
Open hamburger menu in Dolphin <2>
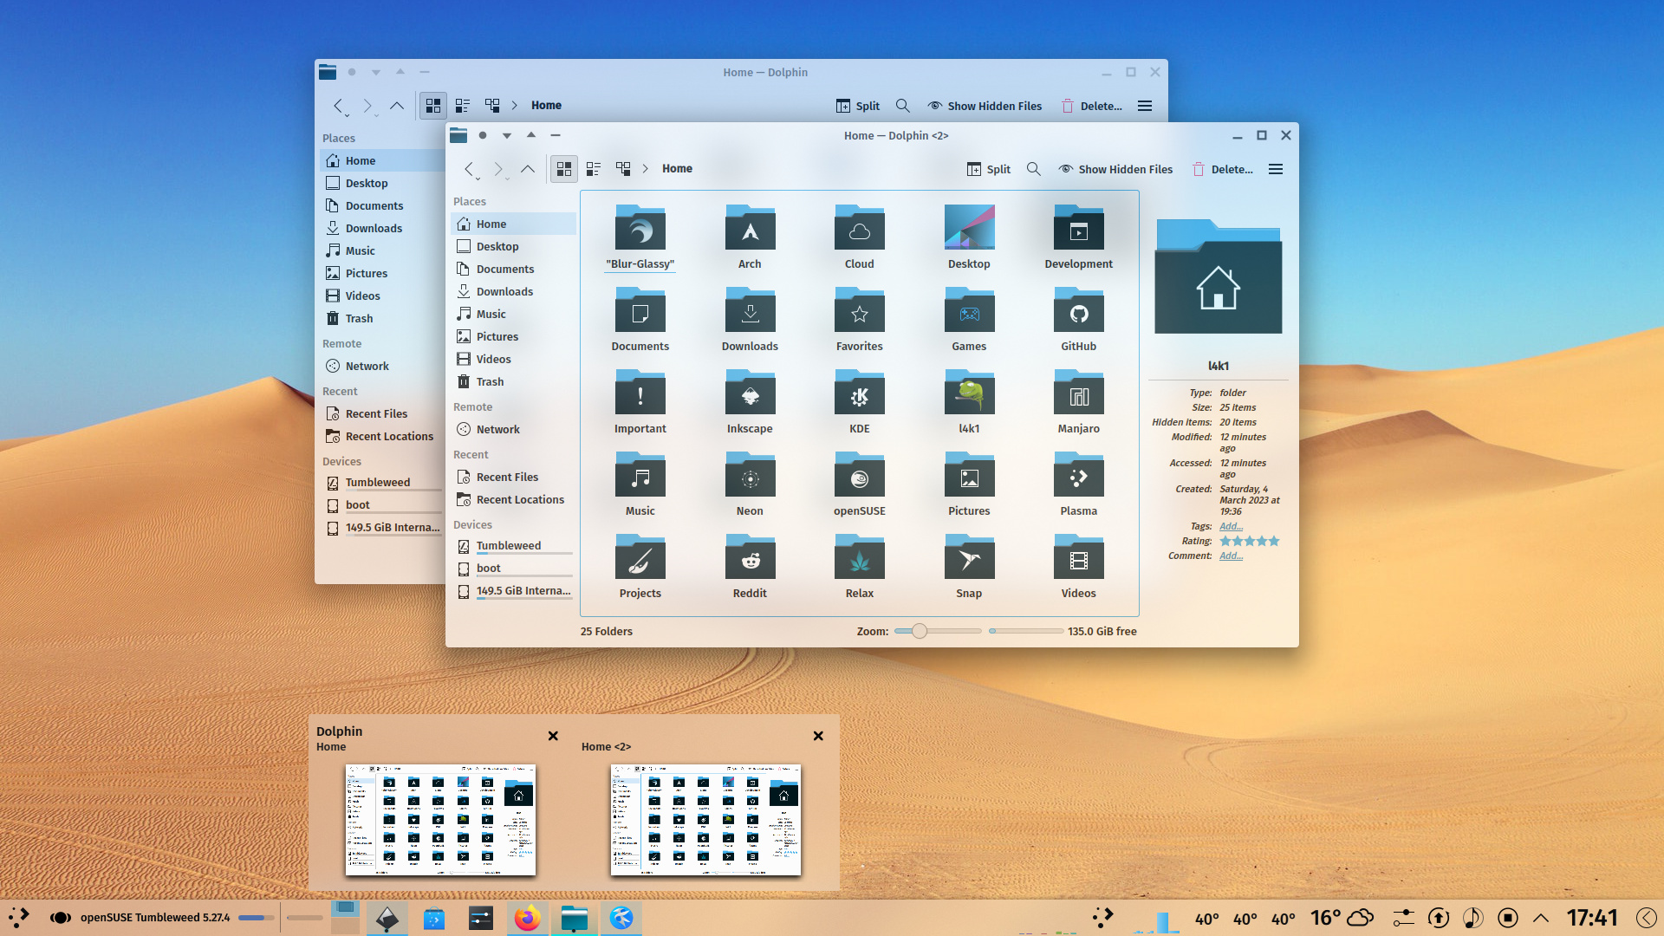coord(1276,169)
